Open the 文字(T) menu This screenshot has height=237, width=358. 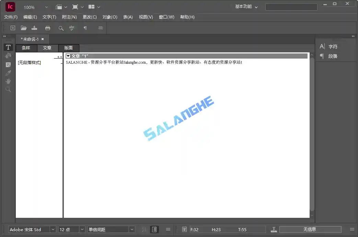(x=48, y=17)
